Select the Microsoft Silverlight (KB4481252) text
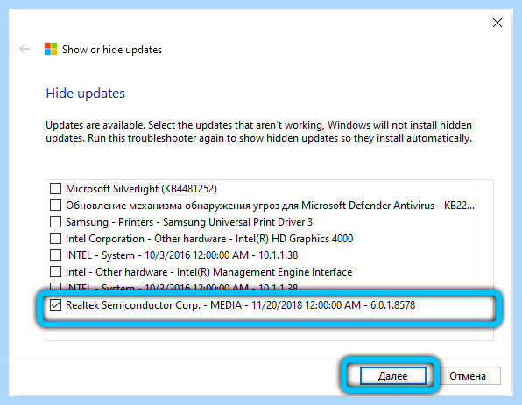The width and height of the screenshot is (522, 405). tap(141, 189)
